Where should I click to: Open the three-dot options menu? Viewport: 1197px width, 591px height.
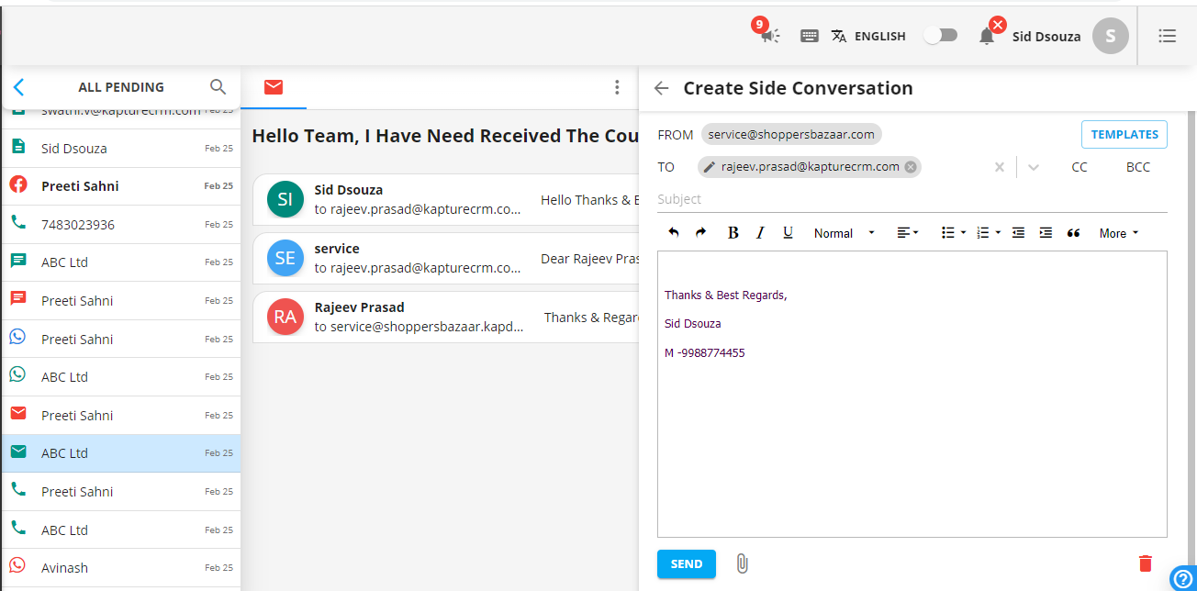click(x=617, y=87)
